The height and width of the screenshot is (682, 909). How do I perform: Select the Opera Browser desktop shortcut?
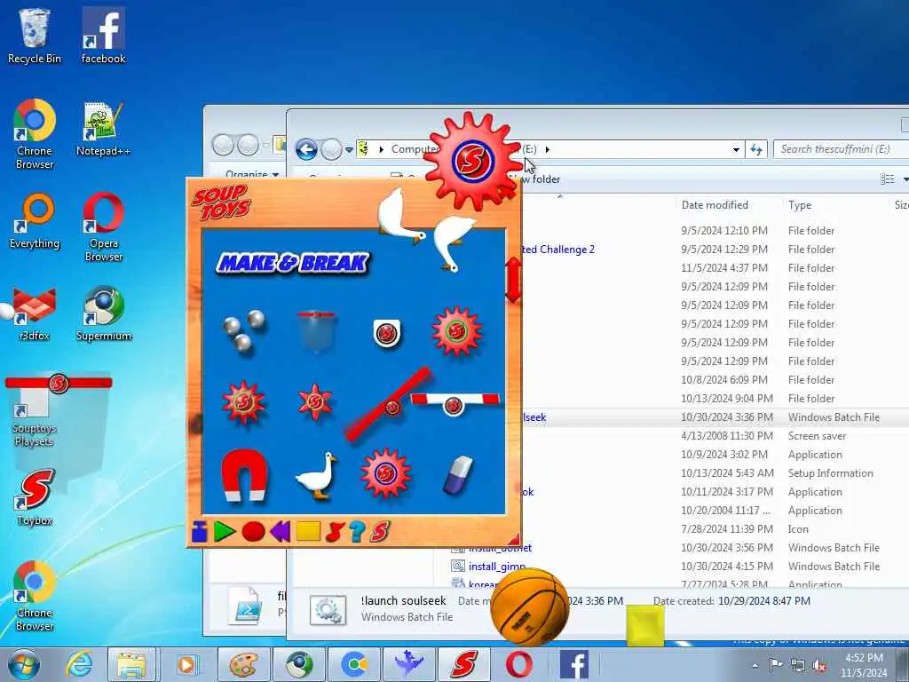point(103,227)
